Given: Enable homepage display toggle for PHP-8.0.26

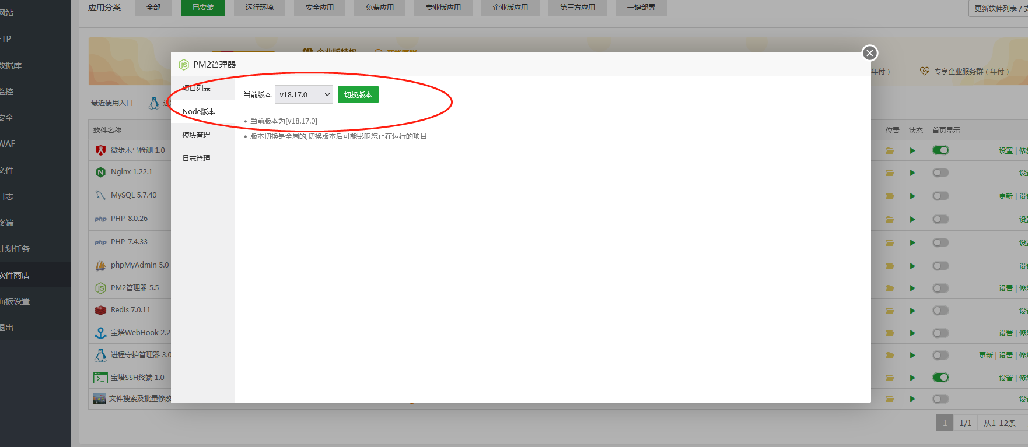Looking at the screenshot, I should click(940, 220).
